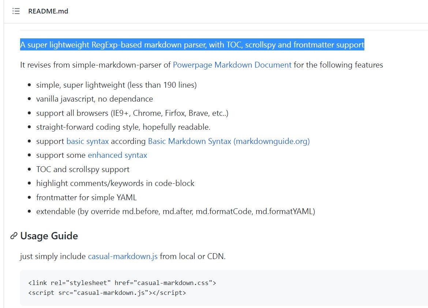The height and width of the screenshot is (308, 428).
Task: Click the 'It revises from simple-markdown-parser' sentence
Action: click(202, 65)
